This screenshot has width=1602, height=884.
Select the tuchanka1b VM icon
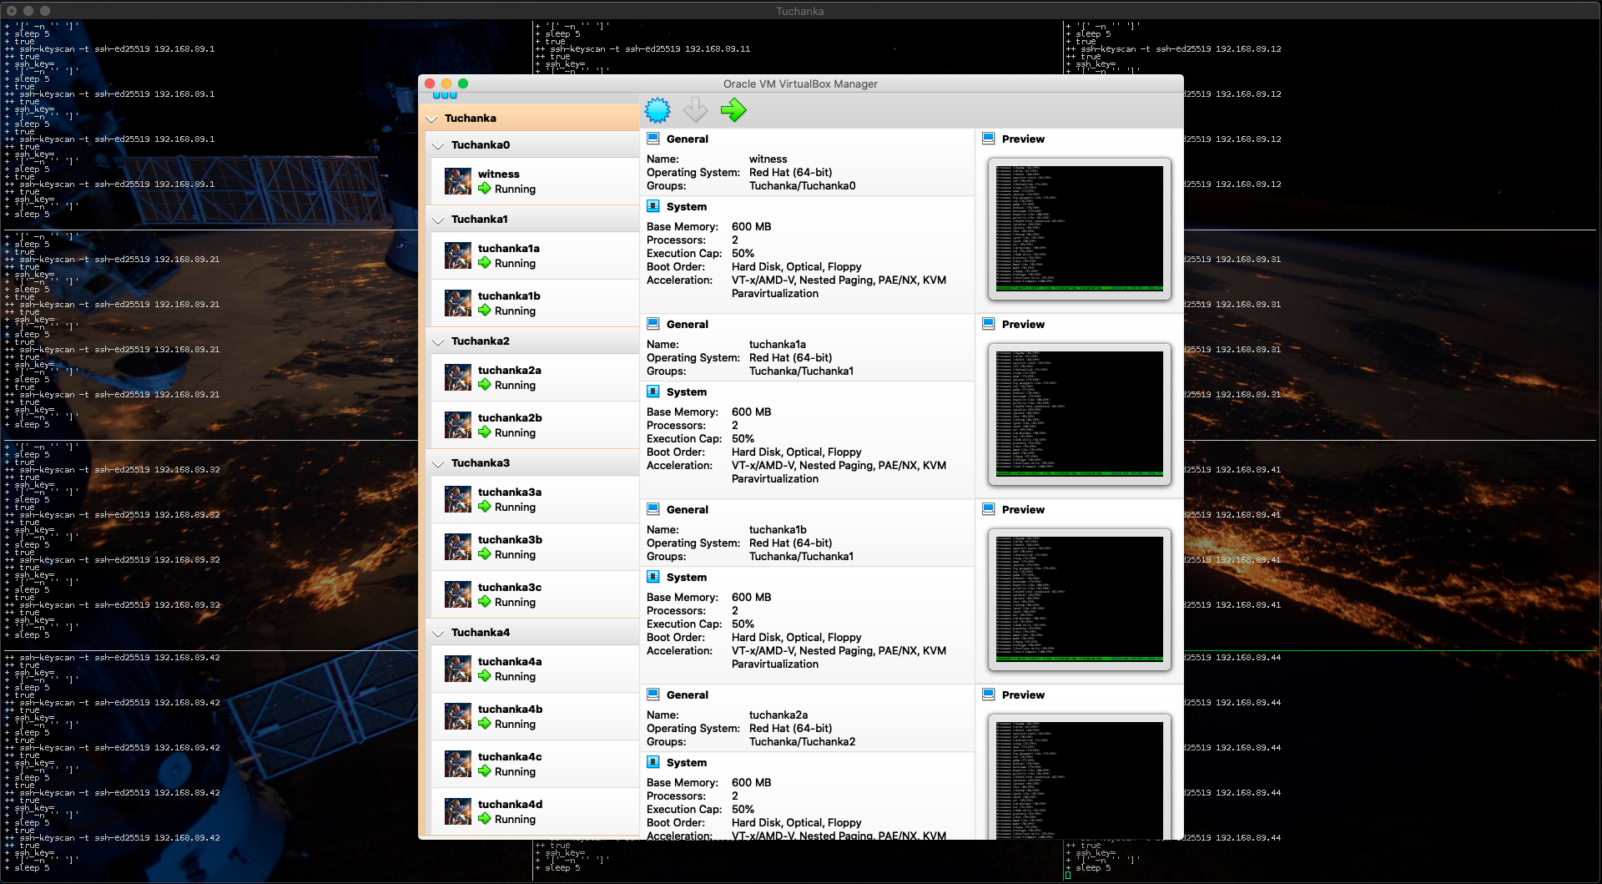(458, 303)
